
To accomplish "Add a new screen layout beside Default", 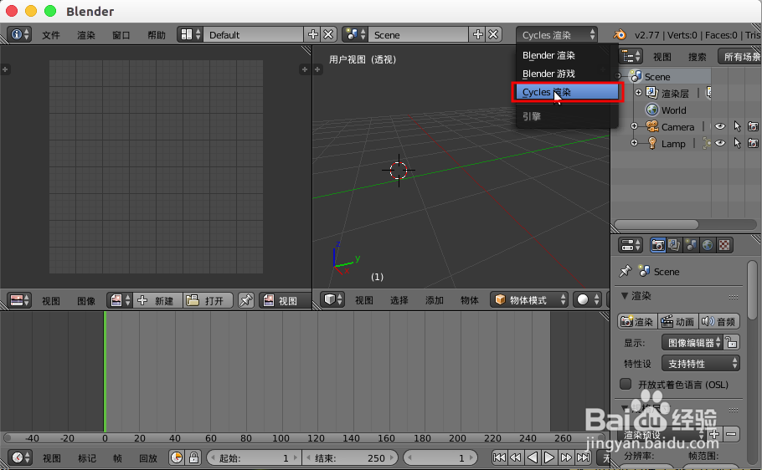I will point(313,34).
